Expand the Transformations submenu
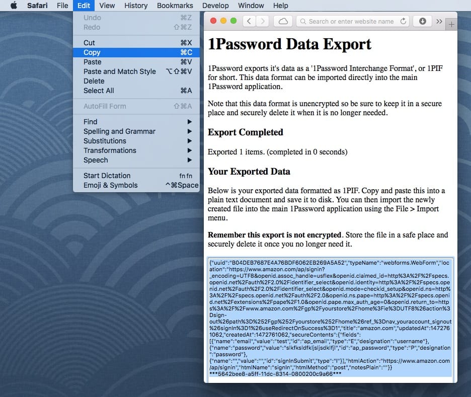The width and height of the screenshot is (471, 397). pyautogui.click(x=136, y=150)
